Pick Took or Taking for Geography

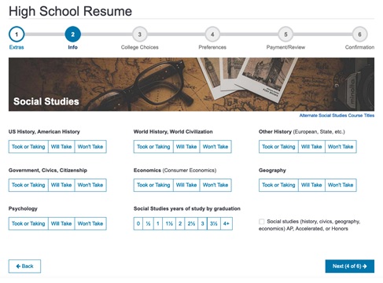point(278,185)
